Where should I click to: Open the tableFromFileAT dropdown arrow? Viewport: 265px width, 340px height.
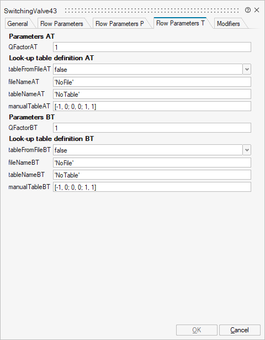click(247, 70)
